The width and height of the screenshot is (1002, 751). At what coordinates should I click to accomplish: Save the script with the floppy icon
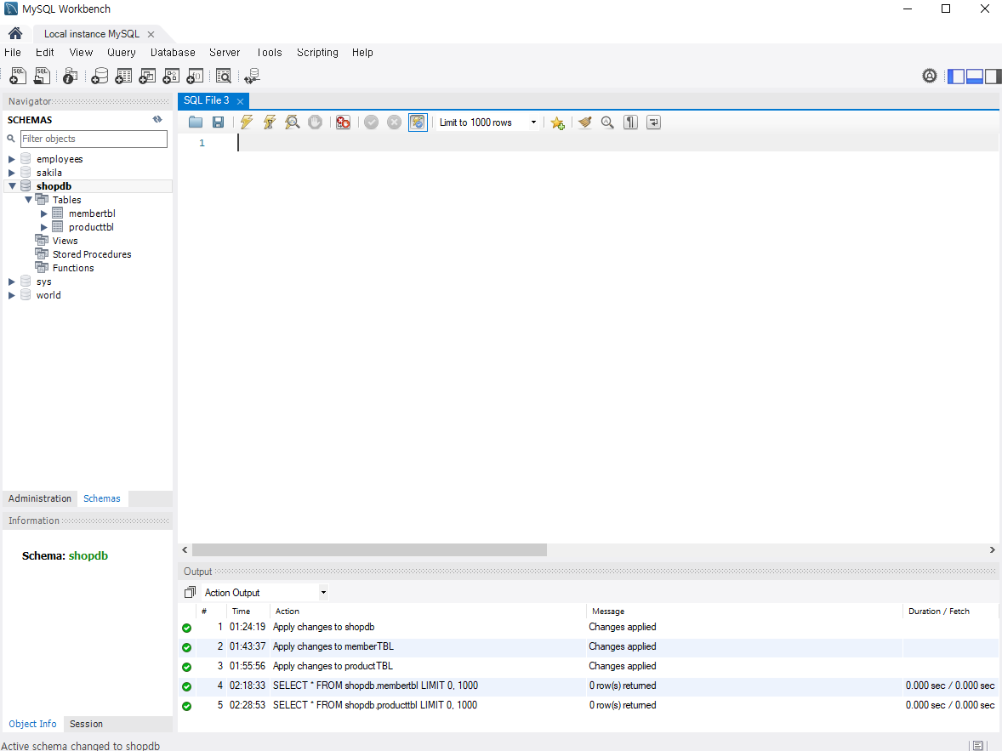[x=218, y=122]
